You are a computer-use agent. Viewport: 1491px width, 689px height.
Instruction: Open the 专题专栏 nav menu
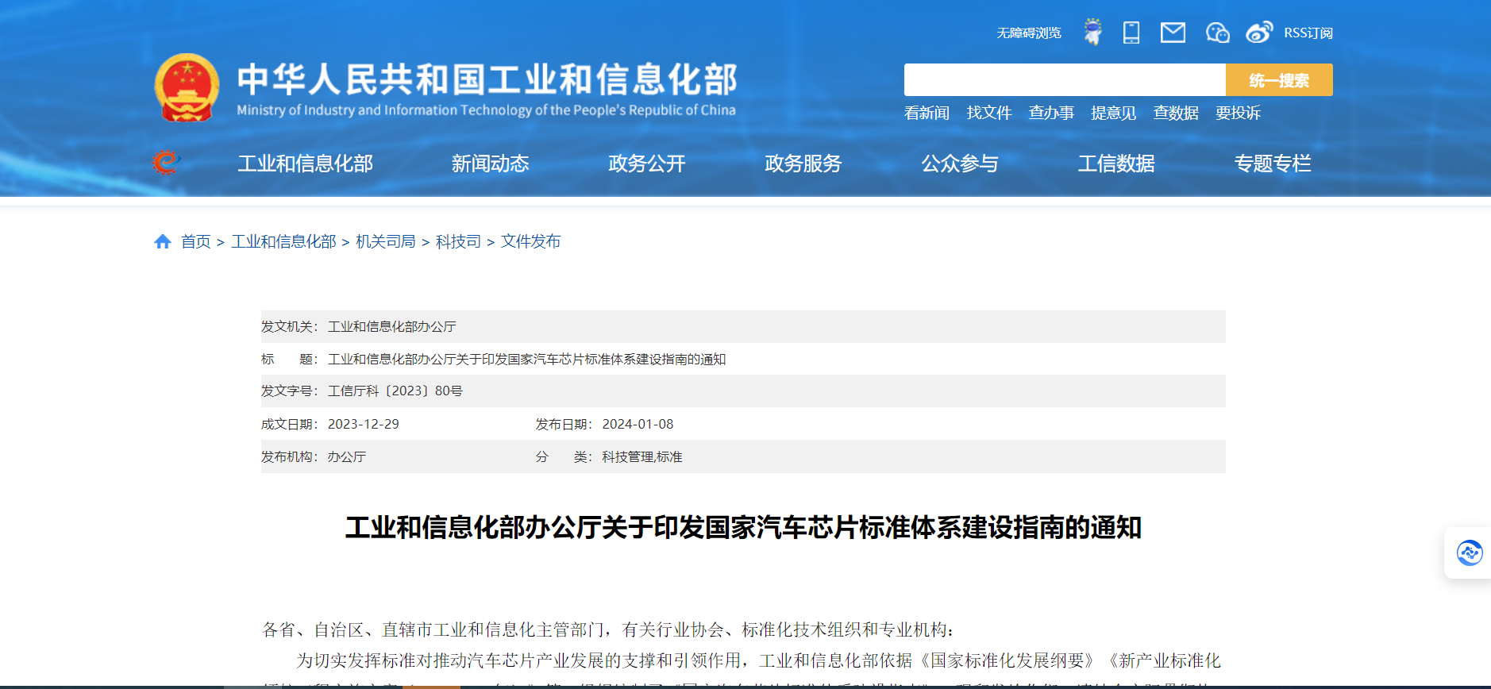tap(1273, 164)
